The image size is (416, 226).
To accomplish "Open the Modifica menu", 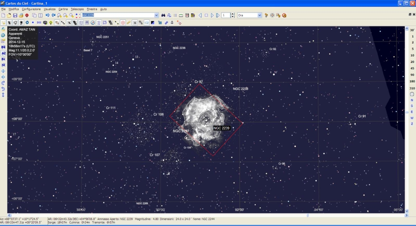I will coord(14,9).
